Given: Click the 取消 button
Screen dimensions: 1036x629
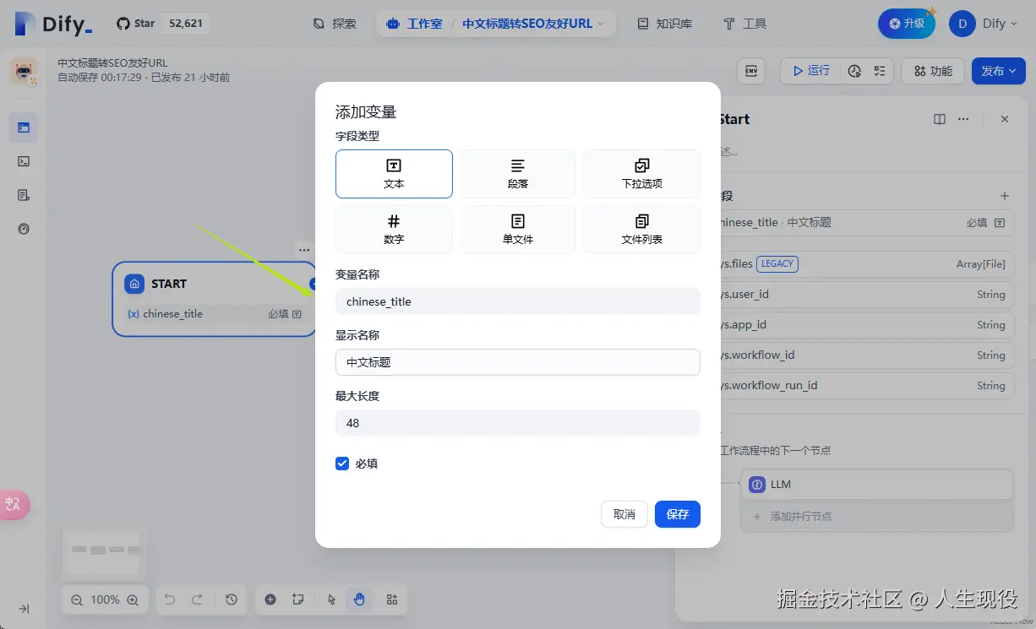Looking at the screenshot, I should point(624,514).
